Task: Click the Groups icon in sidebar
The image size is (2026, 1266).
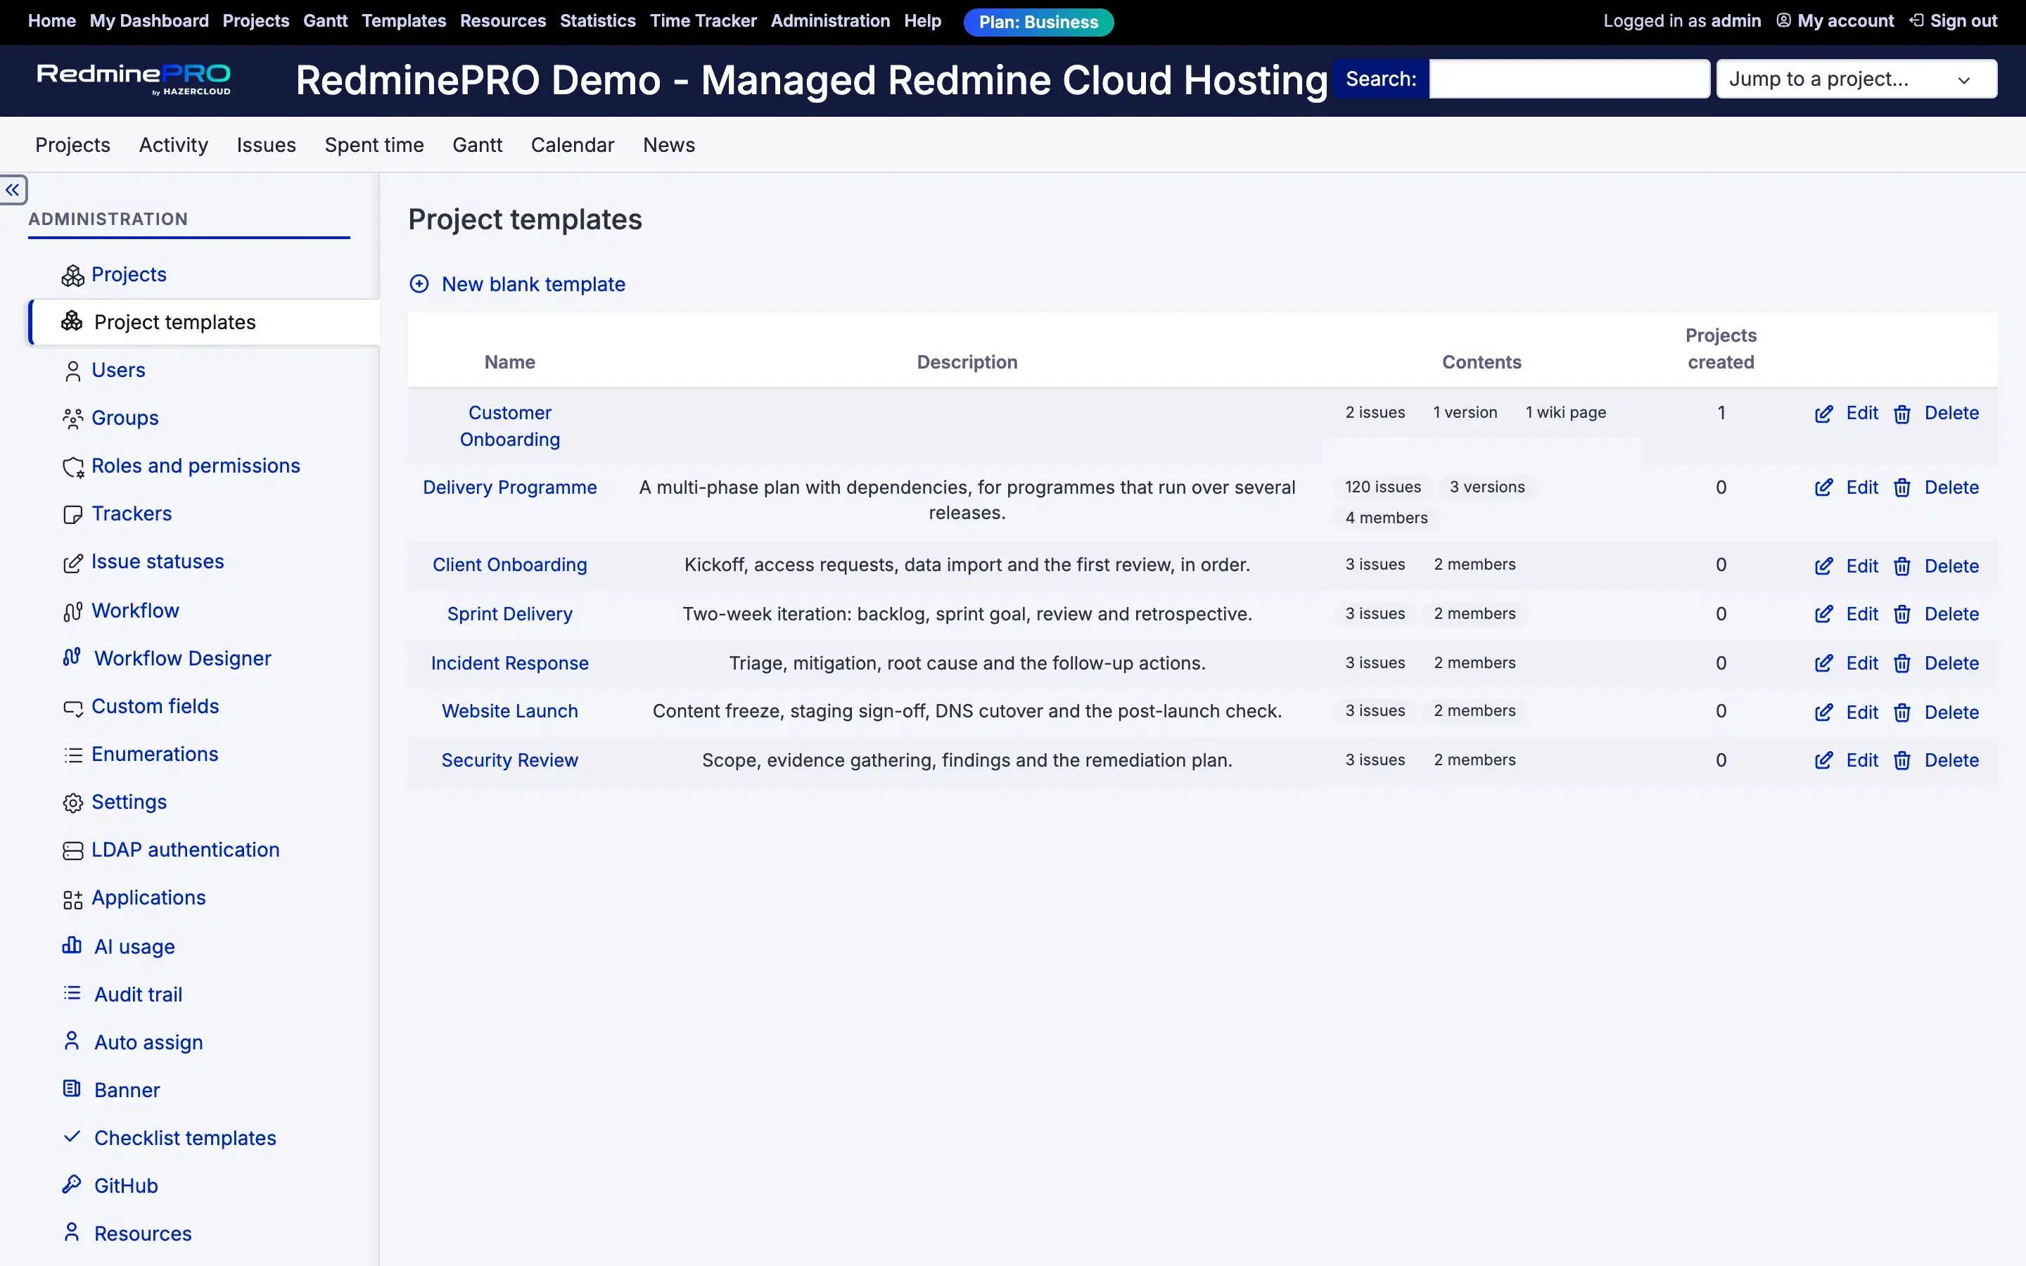Action: pos(73,418)
